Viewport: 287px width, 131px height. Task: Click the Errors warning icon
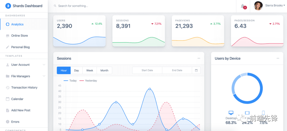[8, 122]
